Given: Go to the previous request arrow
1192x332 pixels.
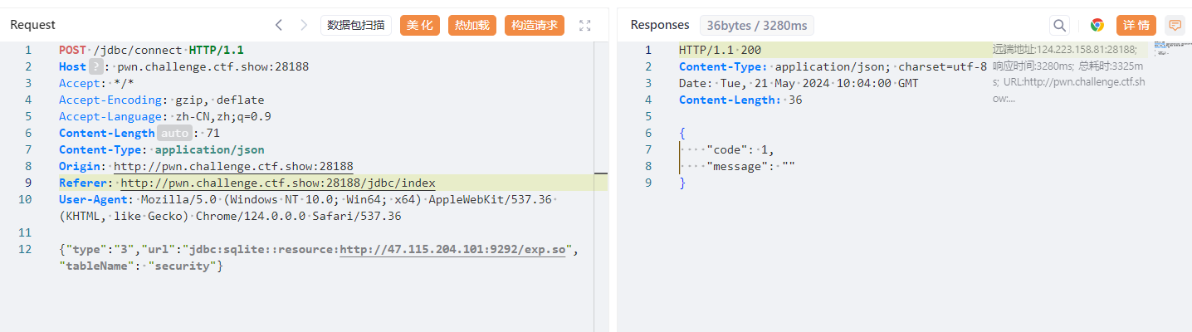Looking at the screenshot, I should tap(279, 25).
